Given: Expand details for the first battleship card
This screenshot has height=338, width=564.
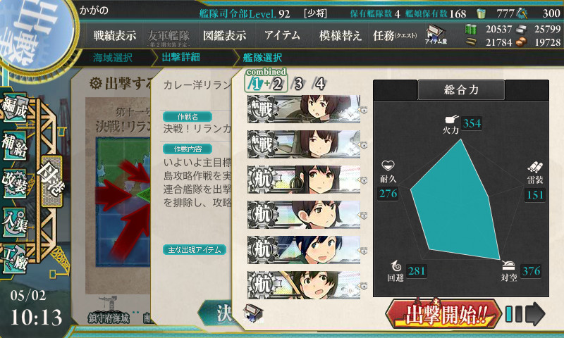Looking at the screenshot, I should pyautogui.click(x=364, y=110).
